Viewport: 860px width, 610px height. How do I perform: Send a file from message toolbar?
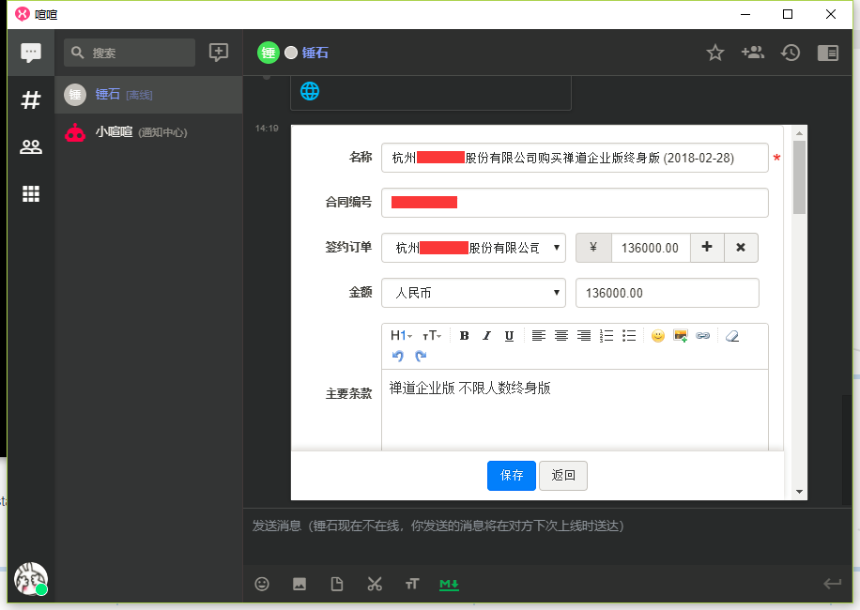(337, 584)
